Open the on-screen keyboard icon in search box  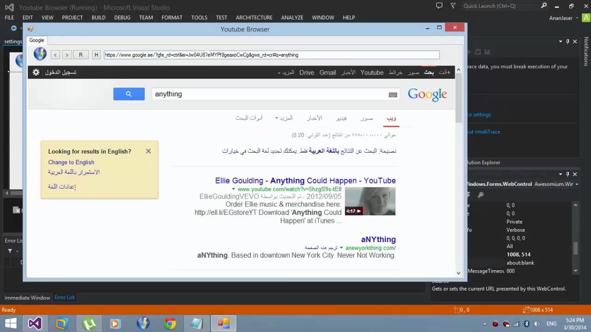click(393, 95)
